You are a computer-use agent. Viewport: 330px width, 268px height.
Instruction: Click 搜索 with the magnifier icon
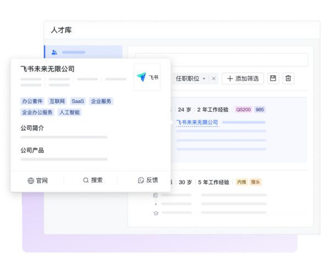pos(92,180)
